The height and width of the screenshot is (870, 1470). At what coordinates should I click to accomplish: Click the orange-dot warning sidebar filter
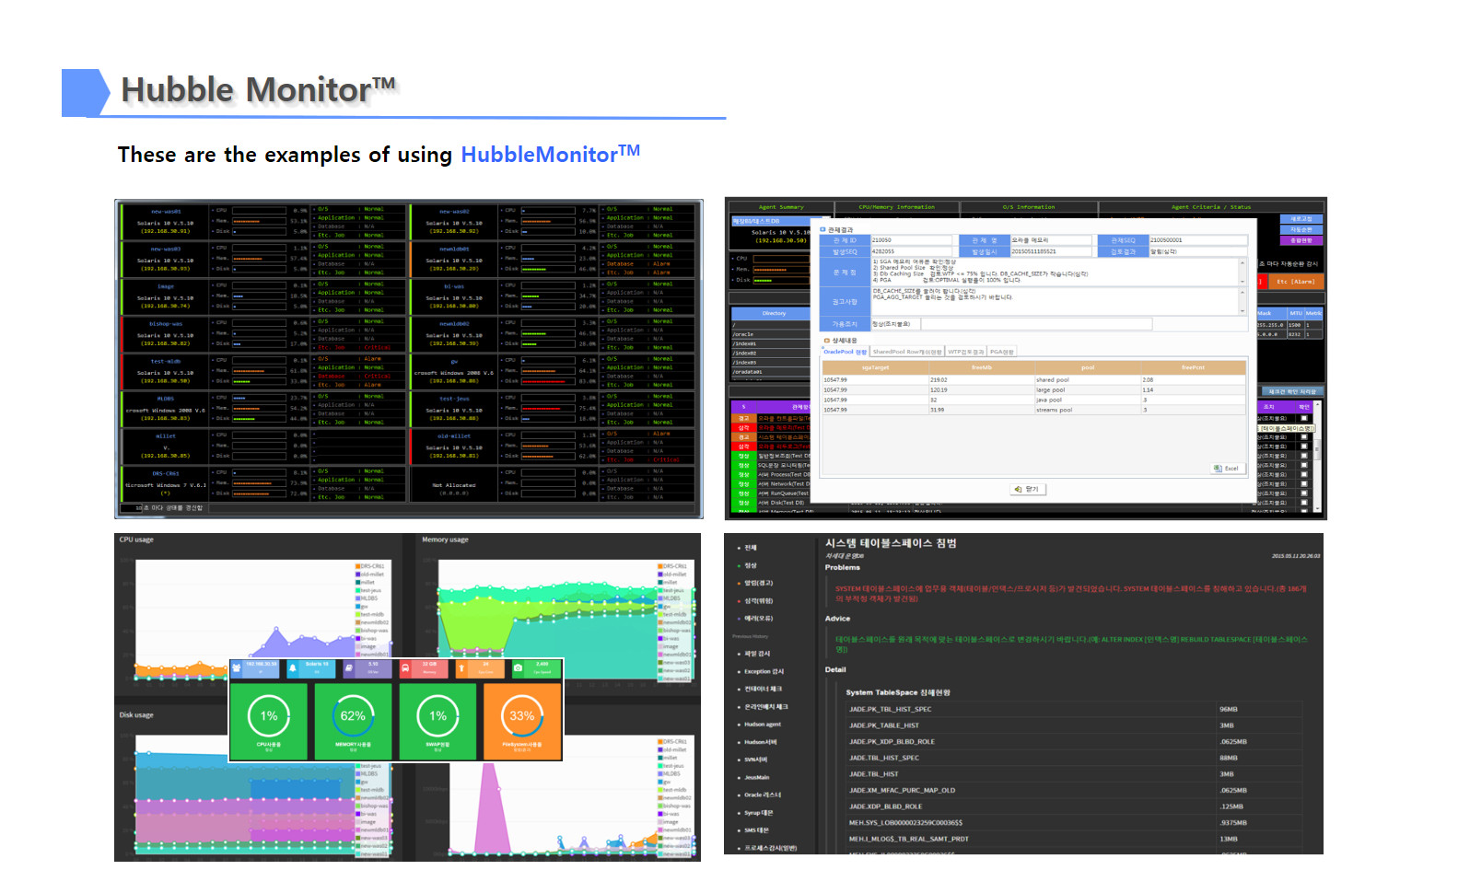[757, 583]
